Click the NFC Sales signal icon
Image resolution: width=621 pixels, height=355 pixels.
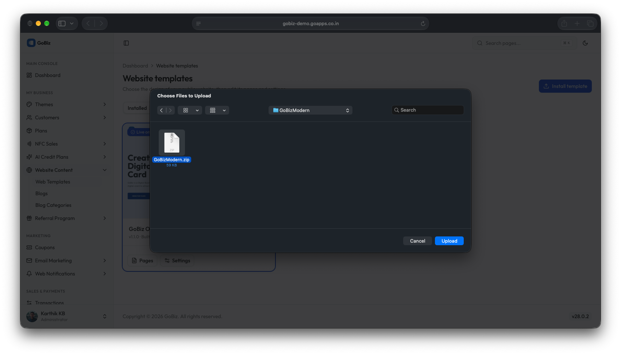click(x=29, y=144)
